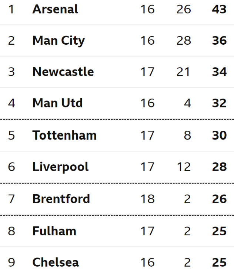Click Man City's 36 points value
The height and width of the screenshot is (277, 234).
[x=219, y=41]
